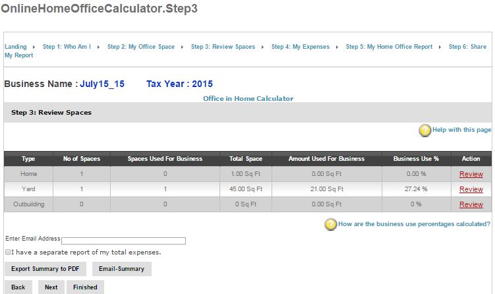The image size is (495, 294).
Task: Open Step 5: My Home Office Report
Action: pos(389,47)
